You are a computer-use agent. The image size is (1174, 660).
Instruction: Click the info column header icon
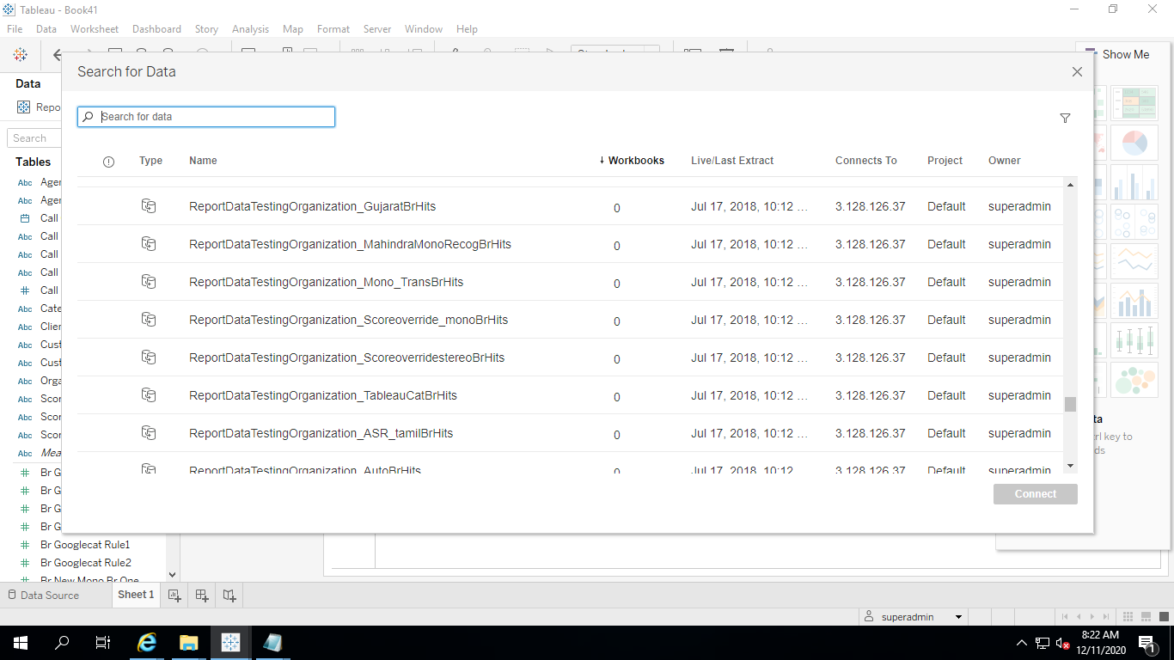pos(108,162)
